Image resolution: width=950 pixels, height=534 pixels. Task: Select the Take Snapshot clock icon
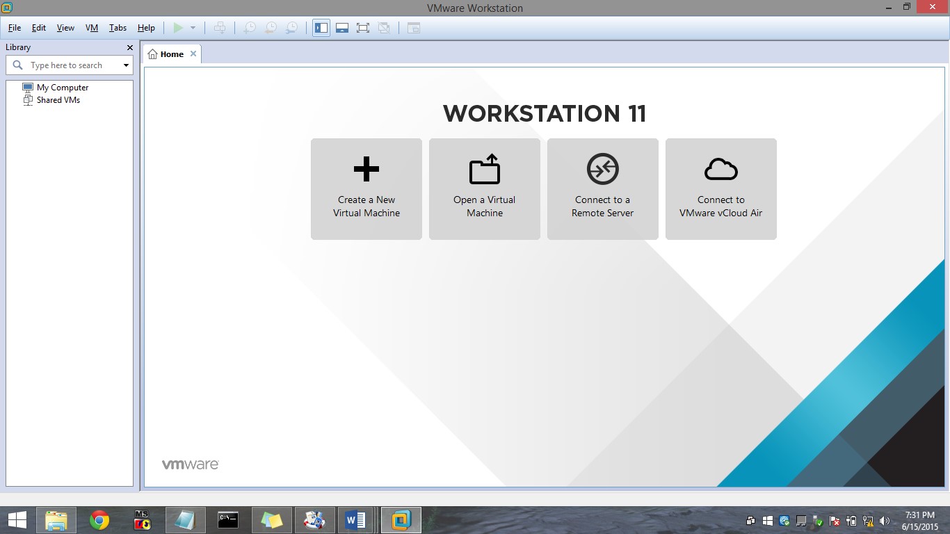[x=250, y=28]
